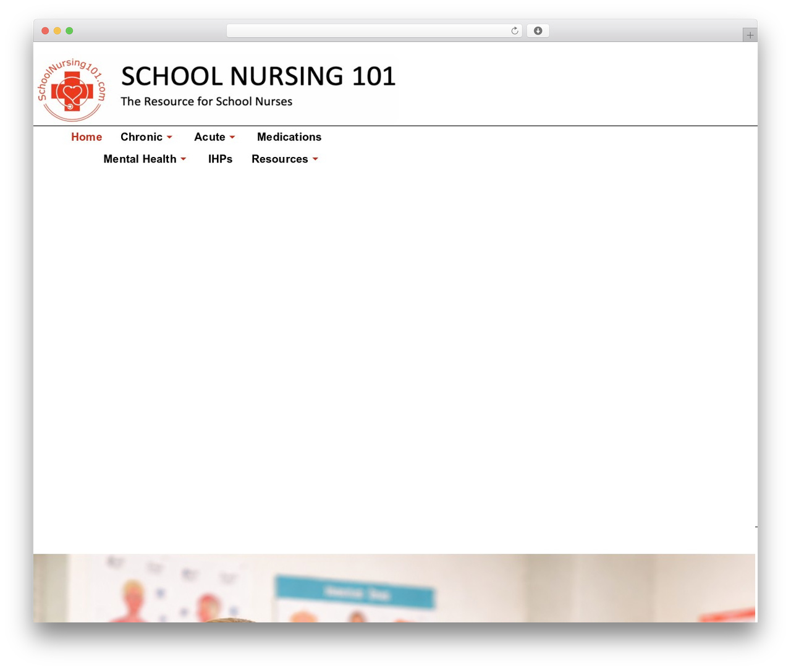Open the Medications menu item
The height and width of the screenshot is (670, 791).
(289, 137)
